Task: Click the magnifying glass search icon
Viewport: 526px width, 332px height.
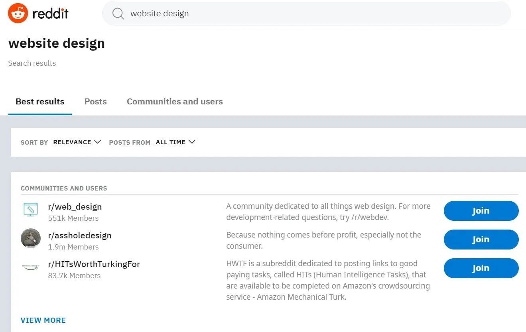Action: (118, 14)
